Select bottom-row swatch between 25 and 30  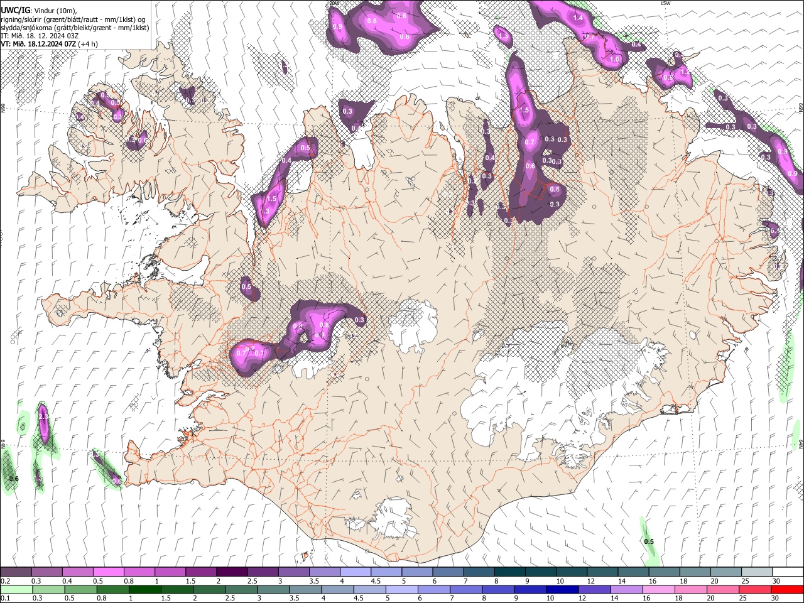tap(754, 589)
